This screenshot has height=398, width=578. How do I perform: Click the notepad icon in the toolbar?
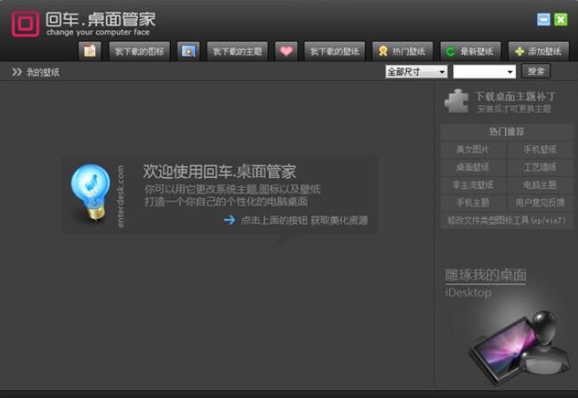(90, 51)
